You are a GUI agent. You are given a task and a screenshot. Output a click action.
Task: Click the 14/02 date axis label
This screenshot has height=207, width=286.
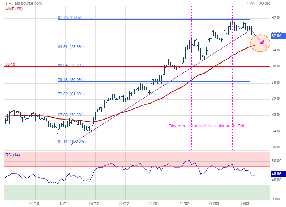184,203
